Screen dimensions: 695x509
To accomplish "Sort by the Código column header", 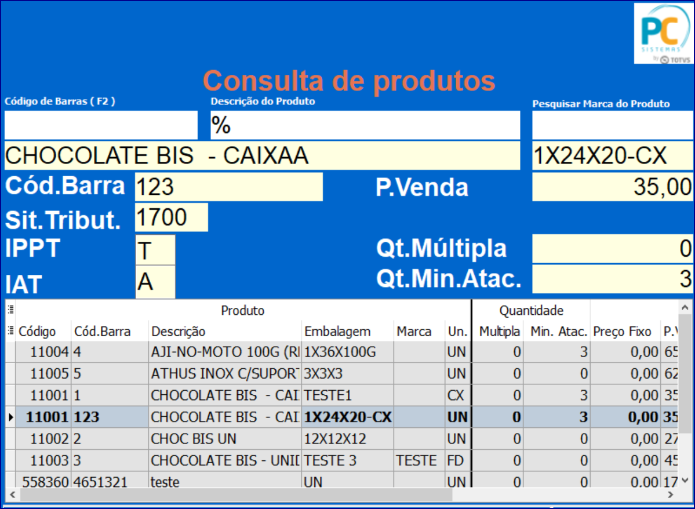I will (x=43, y=331).
